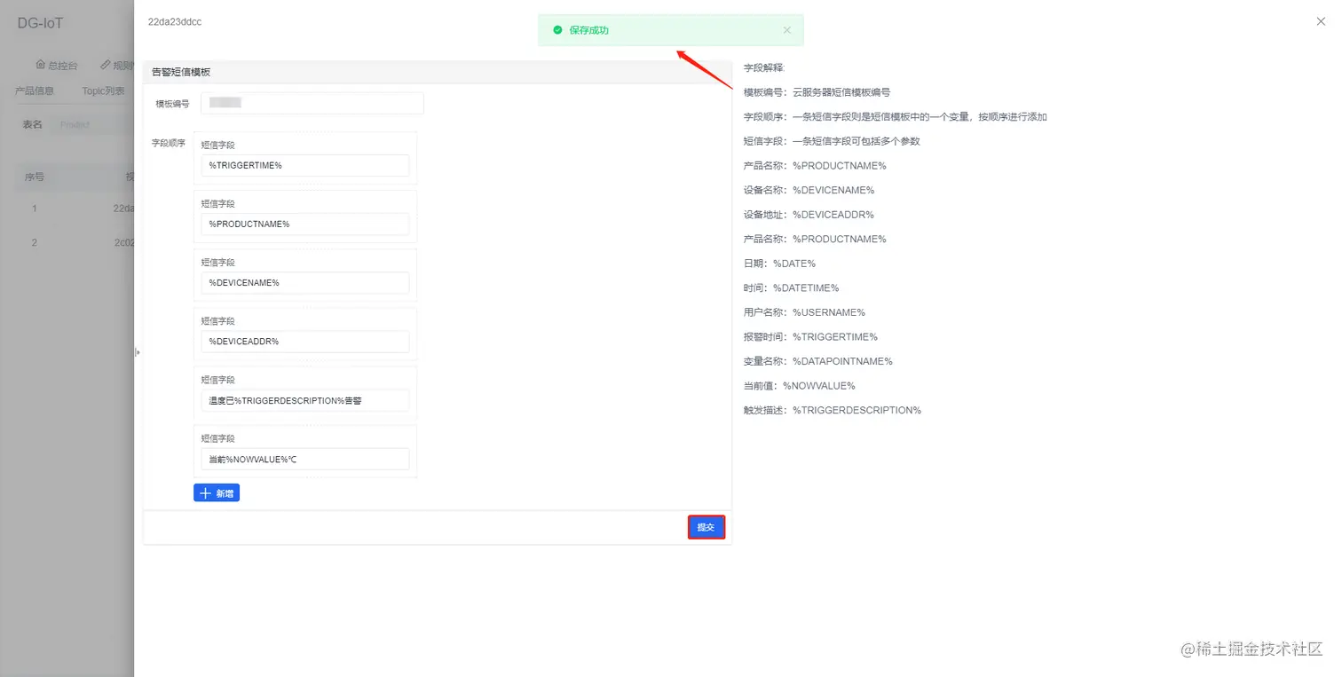1342x677 pixels.
Task: Click the %TRIGGERTIME% SMS field input
Action: 305,166
